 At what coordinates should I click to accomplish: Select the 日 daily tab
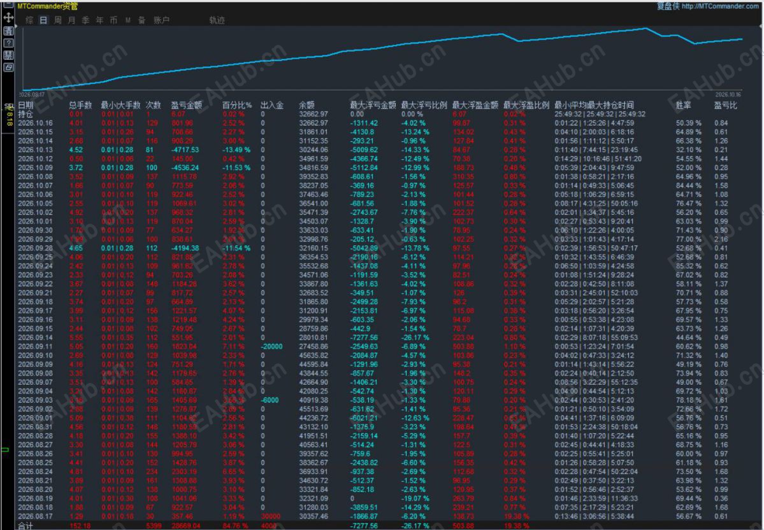43,20
